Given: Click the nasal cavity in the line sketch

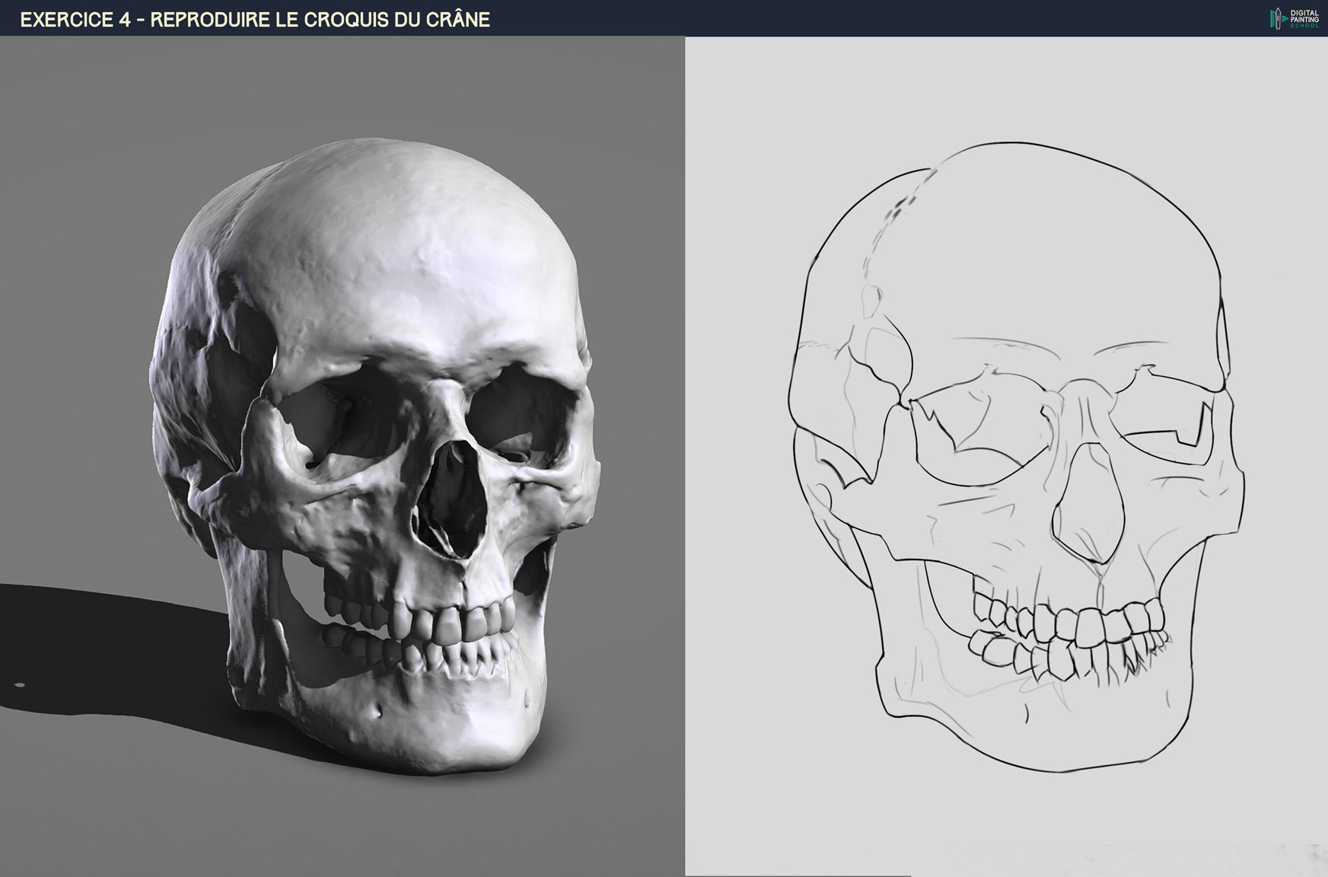Looking at the screenshot, I should (1088, 506).
